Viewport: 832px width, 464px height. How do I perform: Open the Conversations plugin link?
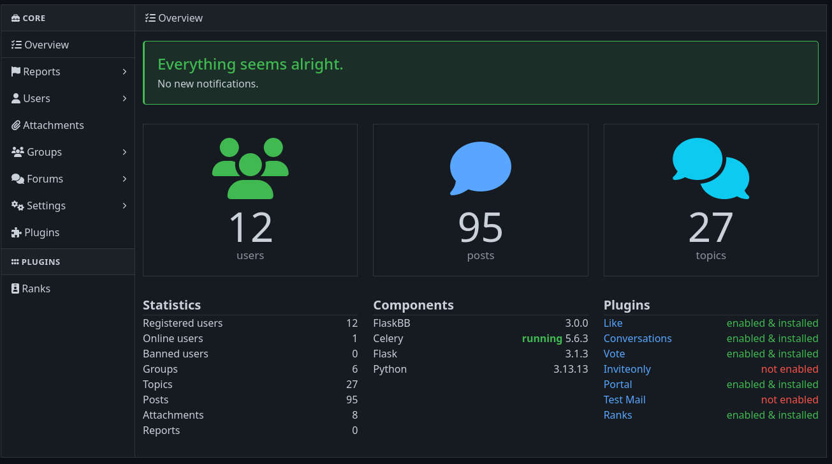tap(638, 338)
